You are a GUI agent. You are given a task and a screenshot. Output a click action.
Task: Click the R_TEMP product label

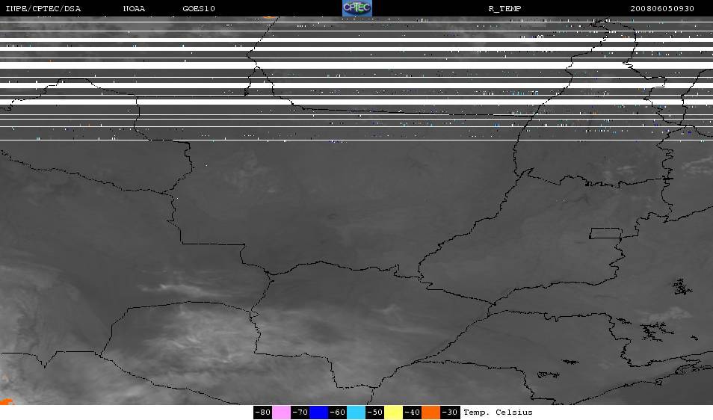(504, 9)
